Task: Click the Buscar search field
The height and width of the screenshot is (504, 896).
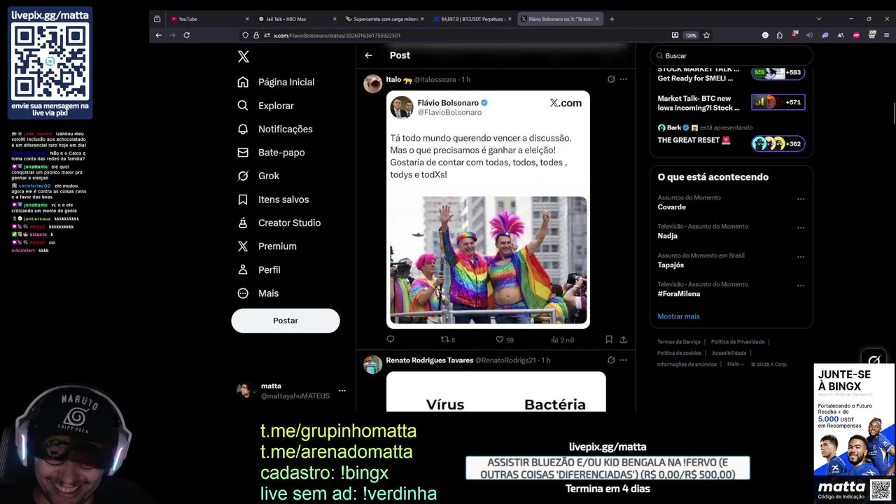Action: click(x=731, y=56)
